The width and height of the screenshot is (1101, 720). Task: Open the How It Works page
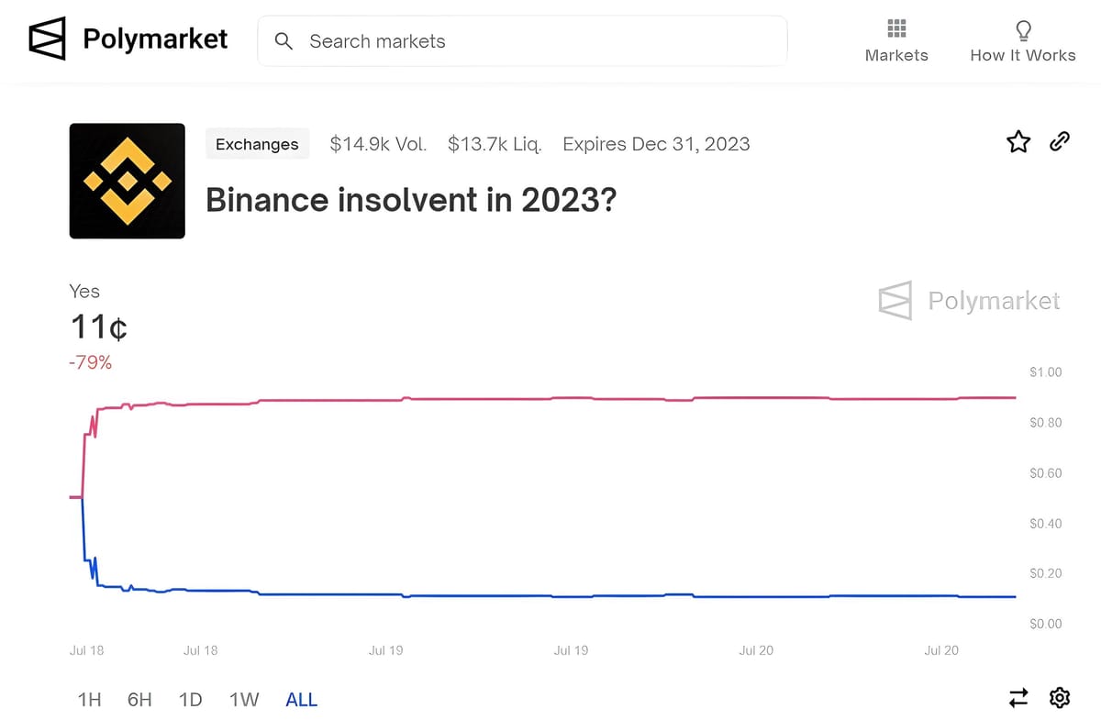1022,55
